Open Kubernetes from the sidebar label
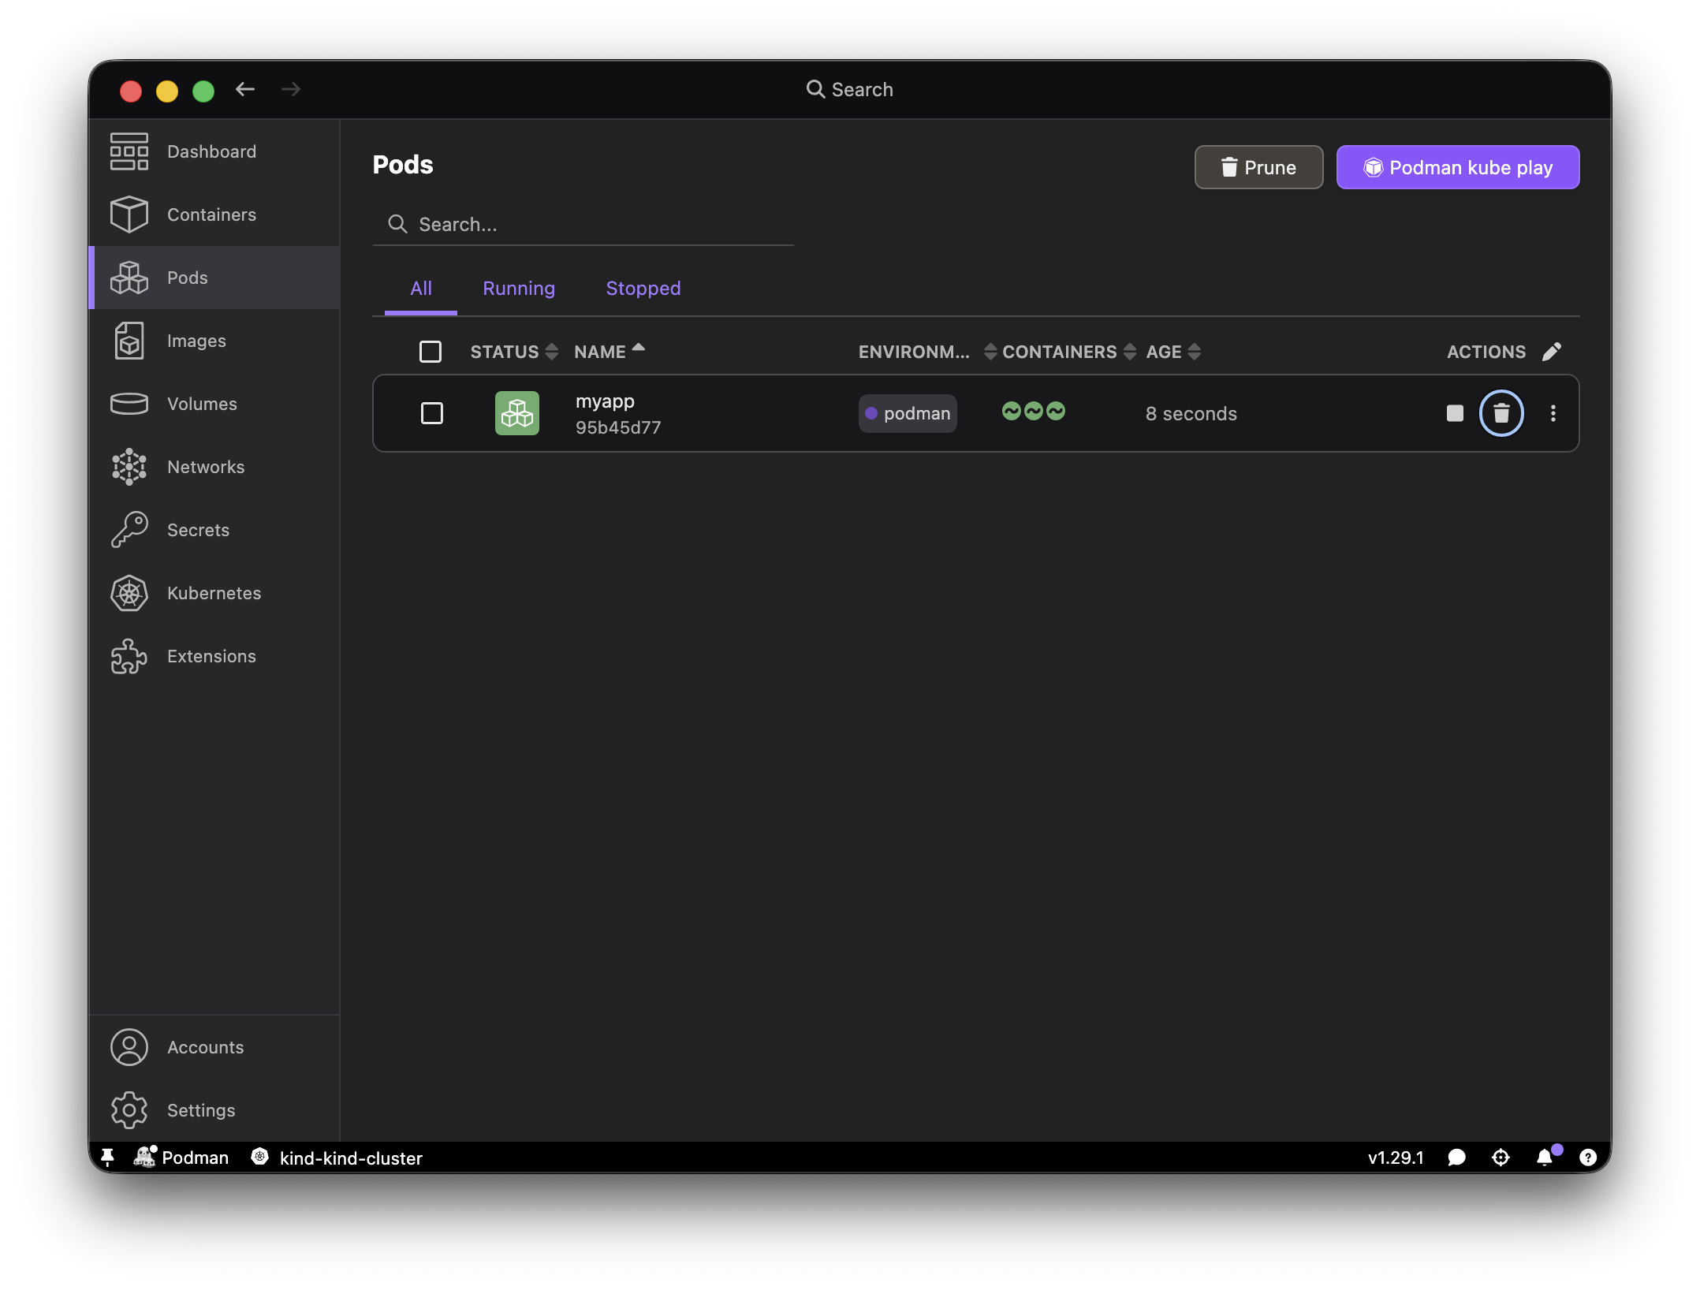Image resolution: width=1700 pixels, height=1290 pixels. pos(214,593)
